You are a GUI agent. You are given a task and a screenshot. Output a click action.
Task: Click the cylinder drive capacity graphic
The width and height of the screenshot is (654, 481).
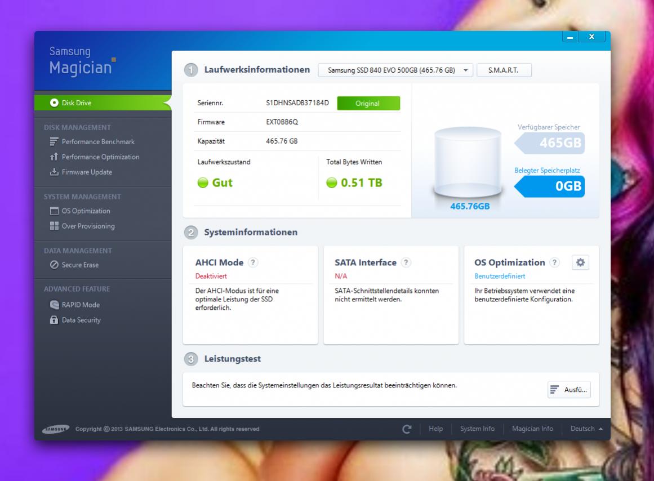[468, 162]
